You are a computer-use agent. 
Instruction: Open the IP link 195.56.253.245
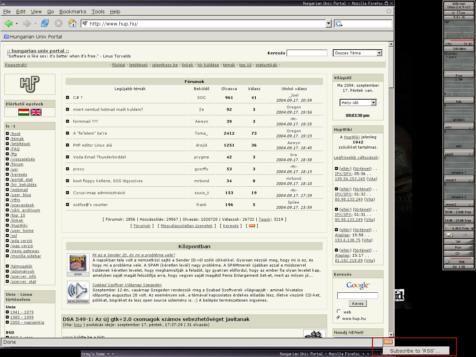350,179
